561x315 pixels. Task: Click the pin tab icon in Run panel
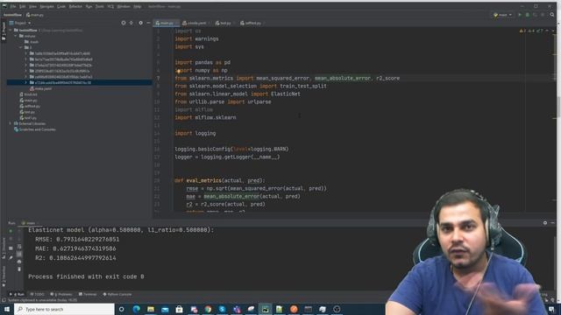11,256
